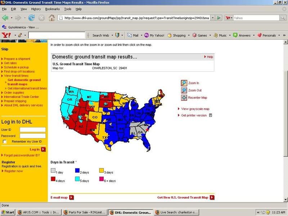The height and width of the screenshot is (216, 288).
Task: Click the Zoom In magnifier icon
Action: click(184, 83)
